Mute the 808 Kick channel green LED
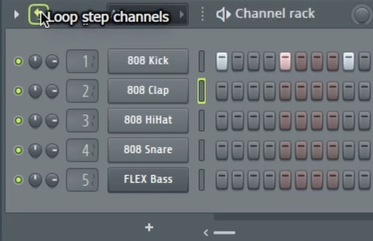Image resolution: width=373 pixels, height=241 pixels. [18, 61]
